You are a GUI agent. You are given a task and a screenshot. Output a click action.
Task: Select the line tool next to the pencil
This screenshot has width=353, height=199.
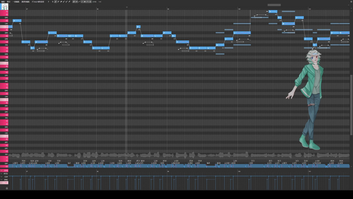click(58, 1)
